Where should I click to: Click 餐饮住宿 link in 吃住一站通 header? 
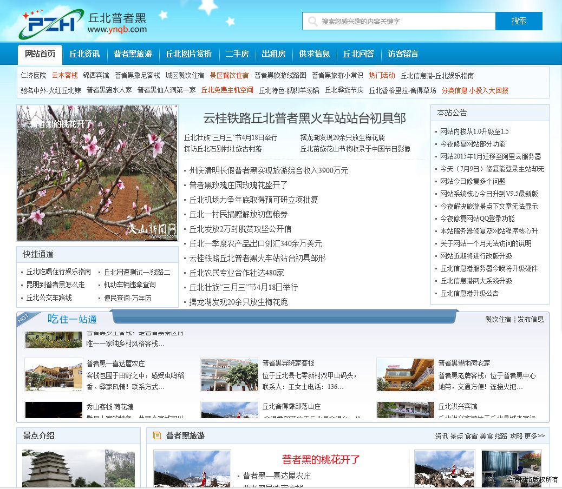(x=498, y=319)
